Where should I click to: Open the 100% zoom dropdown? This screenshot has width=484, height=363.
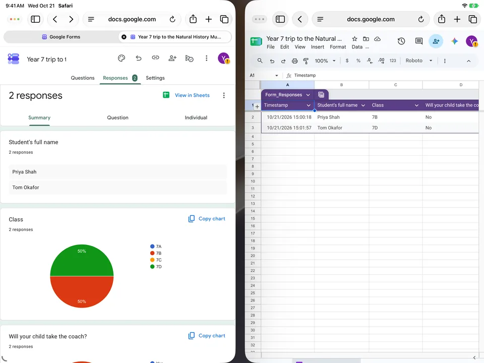coord(325,61)
